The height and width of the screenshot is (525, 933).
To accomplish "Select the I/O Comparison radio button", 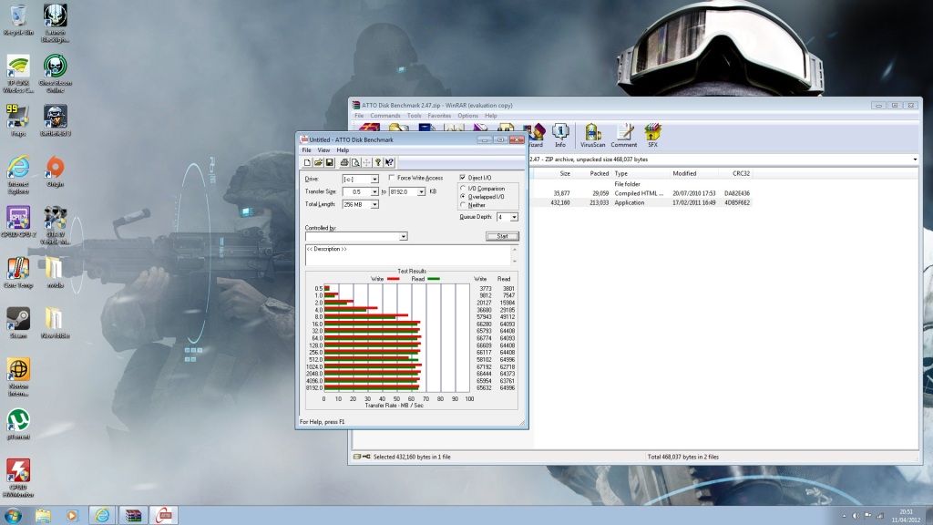I will [463, 189].
